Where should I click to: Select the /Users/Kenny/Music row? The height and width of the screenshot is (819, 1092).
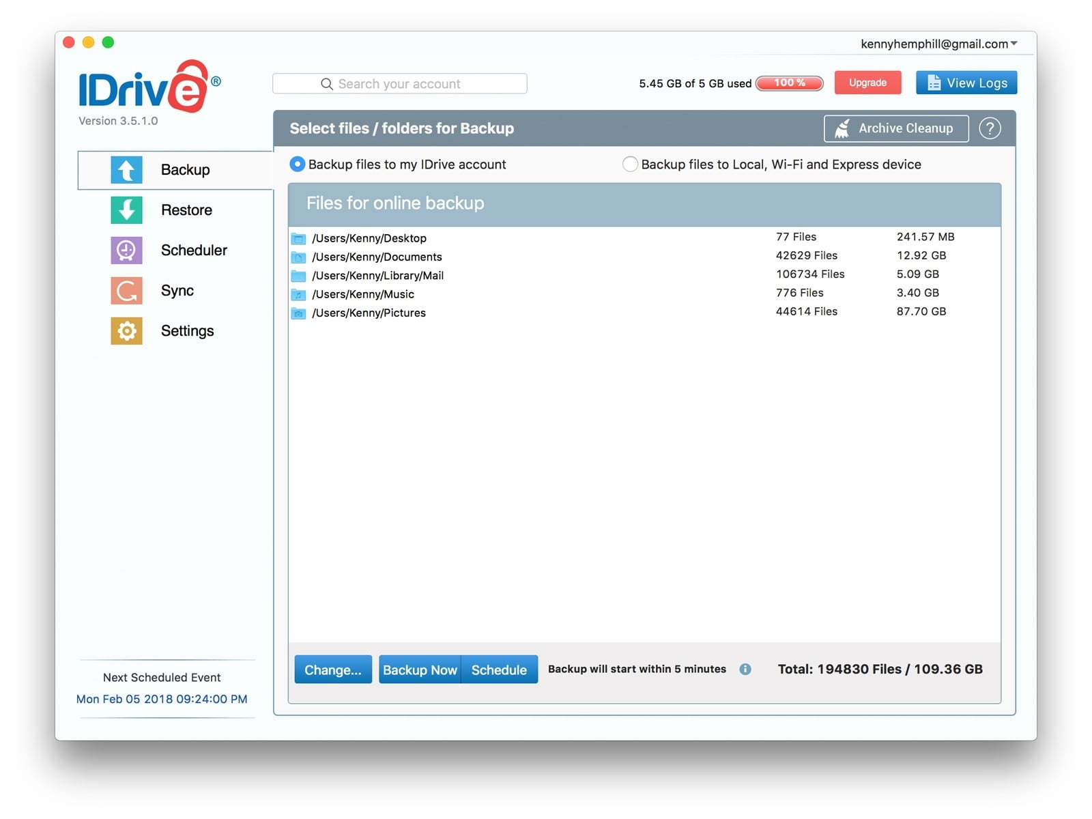coord(644,293)
